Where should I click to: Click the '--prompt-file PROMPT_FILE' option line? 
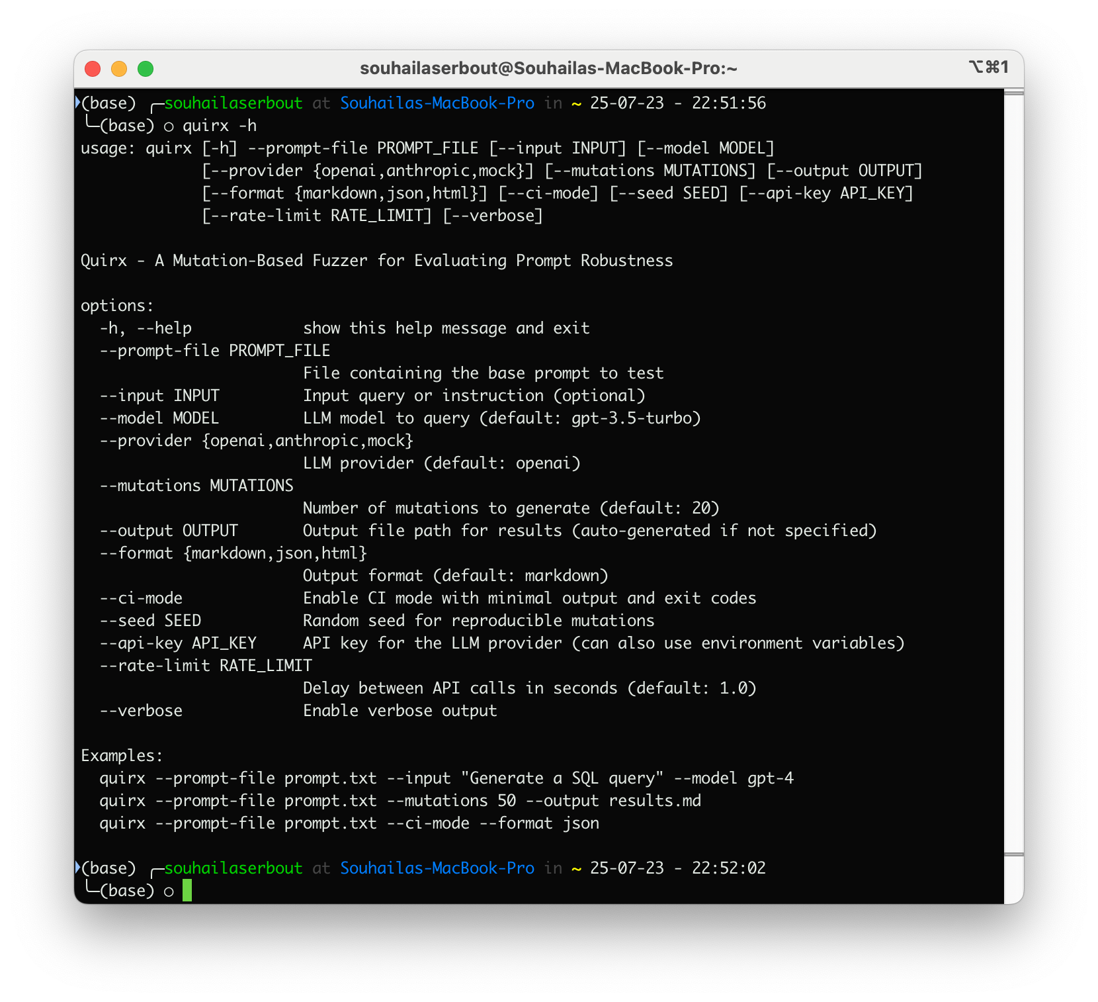pyautogui.click(x=215, y=351)
